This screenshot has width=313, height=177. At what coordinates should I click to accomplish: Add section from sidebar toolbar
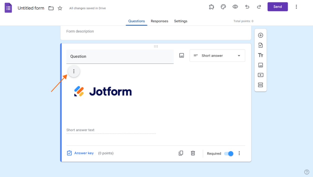pyautogui.click(x=260, y=85)
